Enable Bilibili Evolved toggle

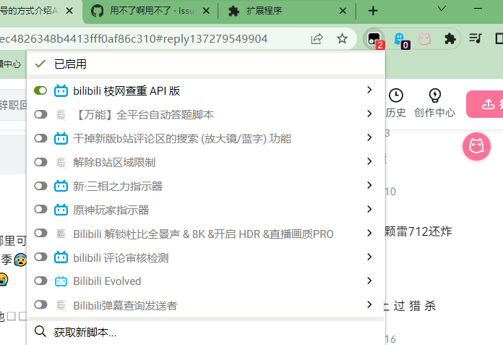point(40,281)
